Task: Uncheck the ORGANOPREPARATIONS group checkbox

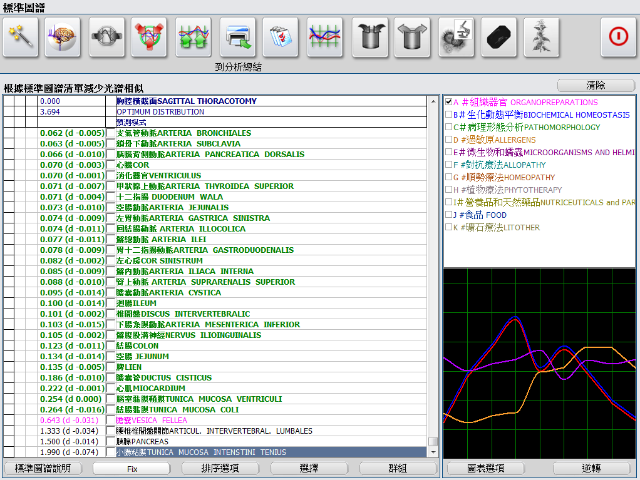Action: (448, 103)
